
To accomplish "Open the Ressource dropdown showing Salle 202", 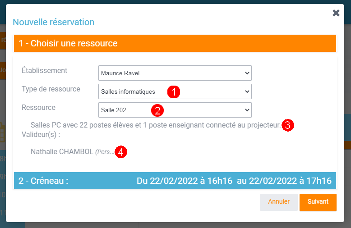I will [175, 110].
